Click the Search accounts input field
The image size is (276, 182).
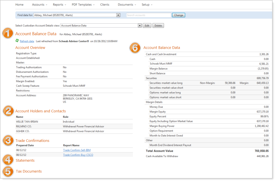148,15
